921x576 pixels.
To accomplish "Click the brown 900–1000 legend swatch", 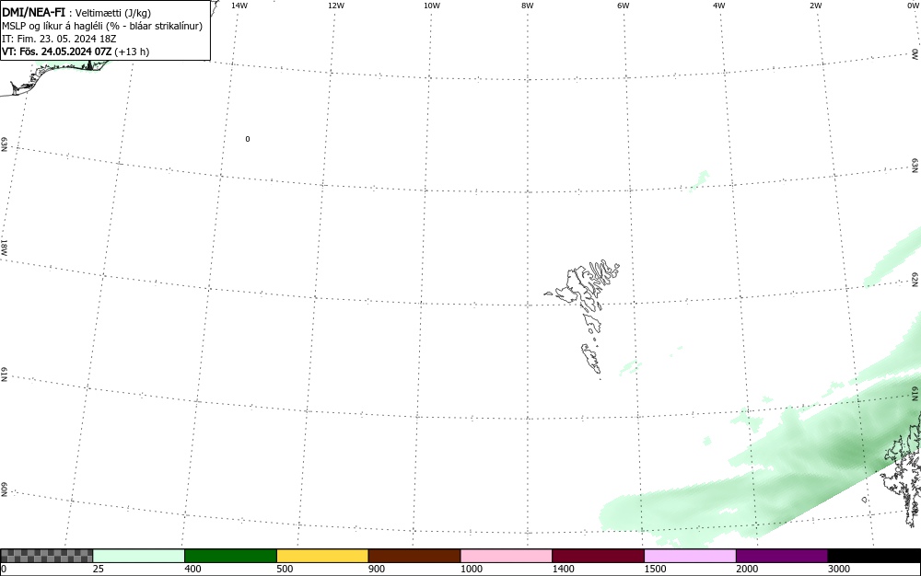I will 414,556.
